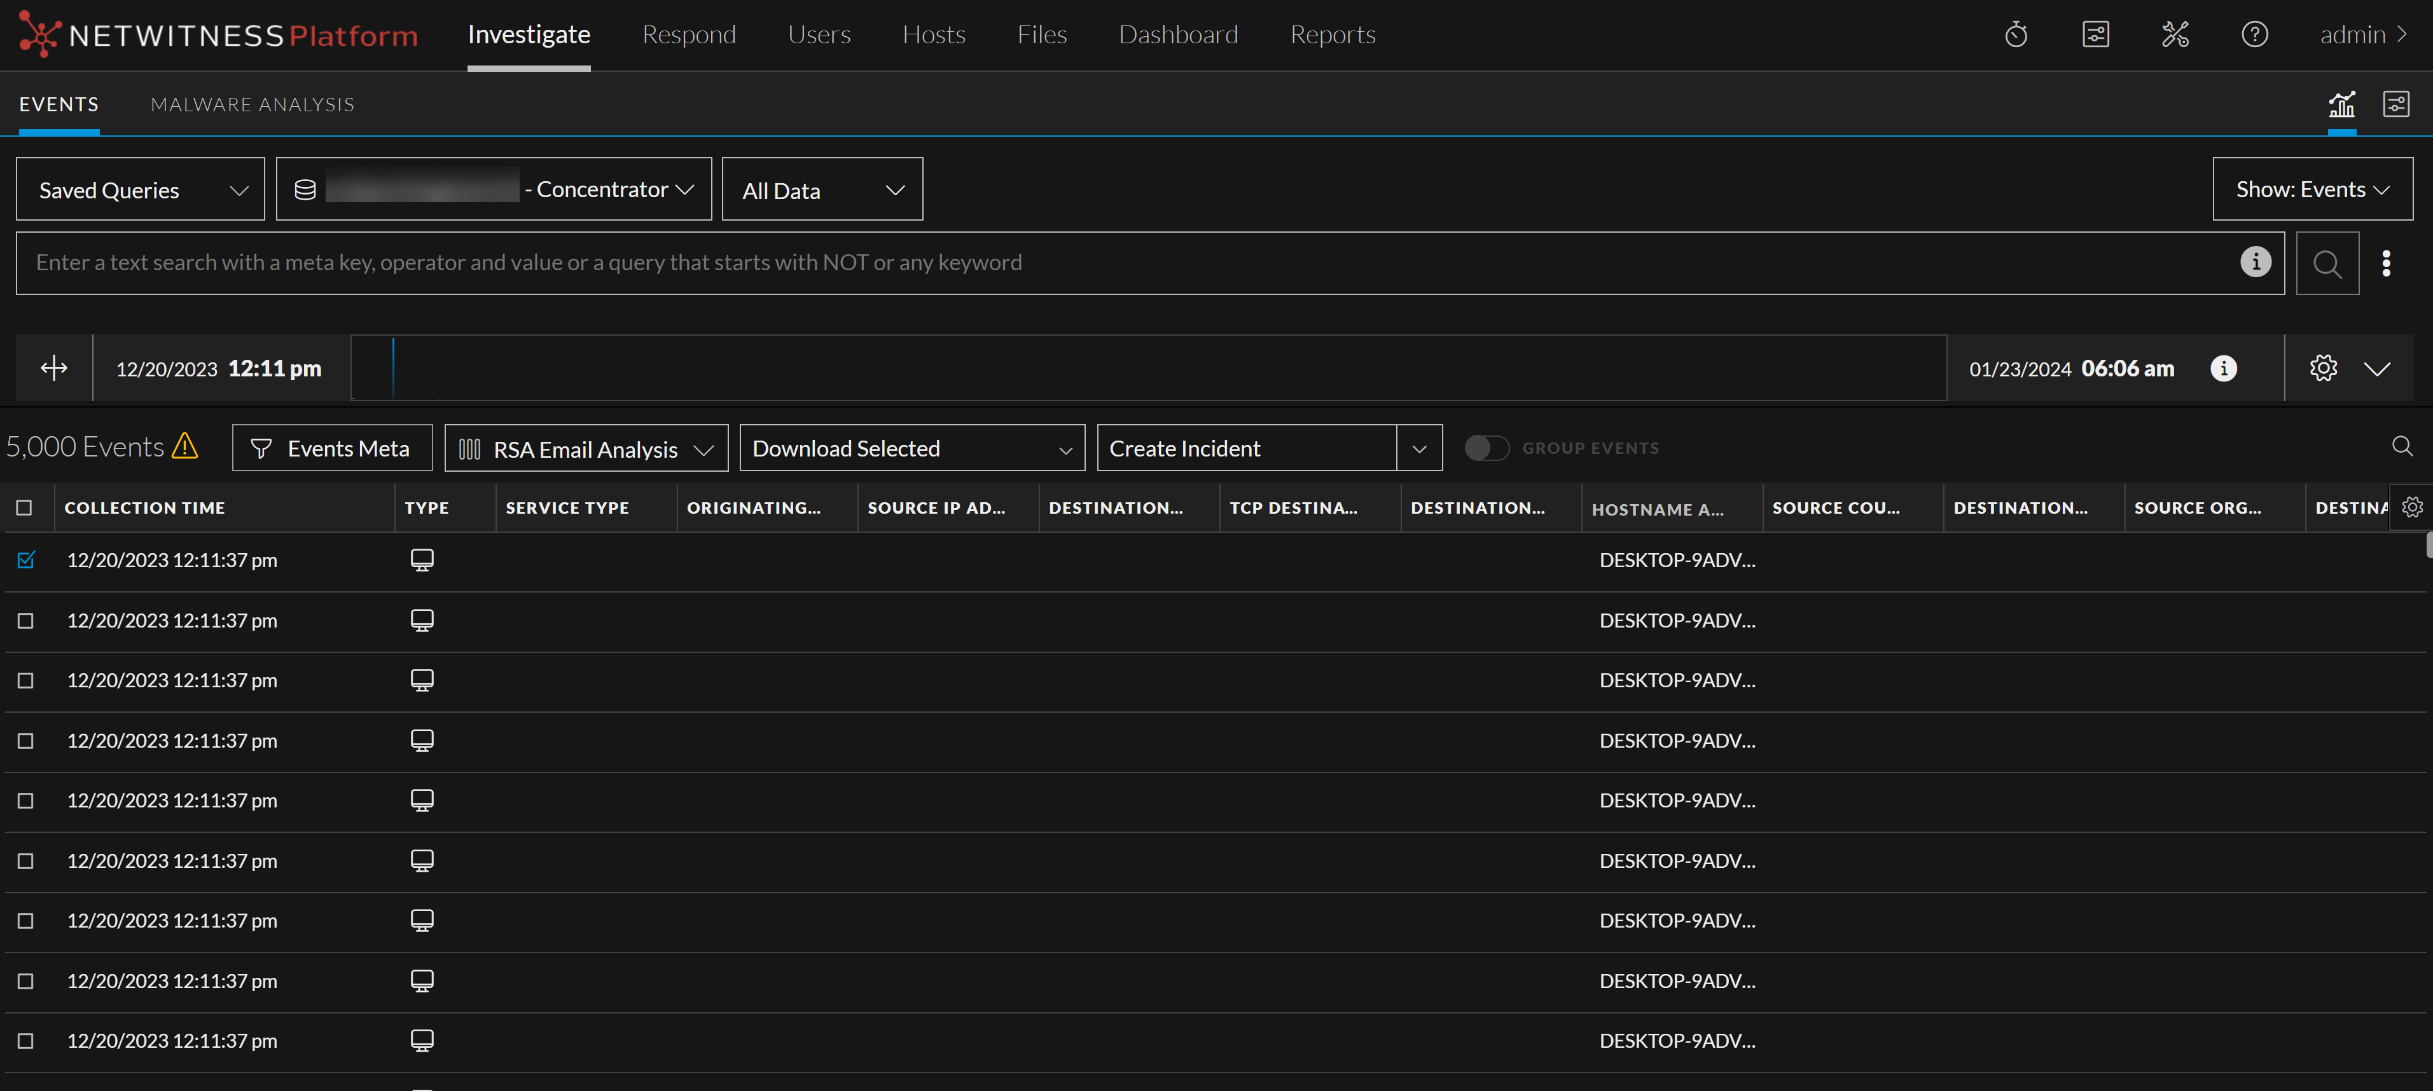The image size is (2433, 1091).
Task: Expand the Saved Queries dropdown
Action: pyautogui.click(x=141, y=189)
